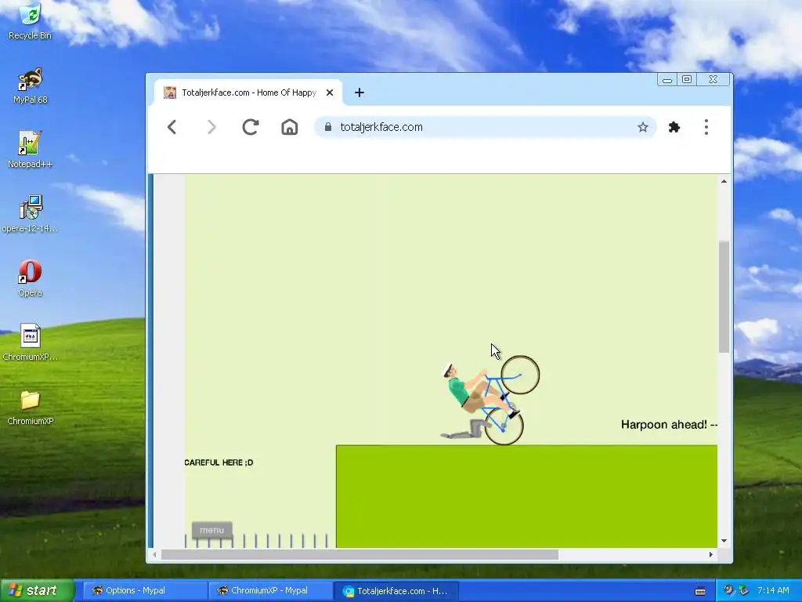802x602 pixels.
Task: Click the scroll left arrow
Action: click(154, 554)
